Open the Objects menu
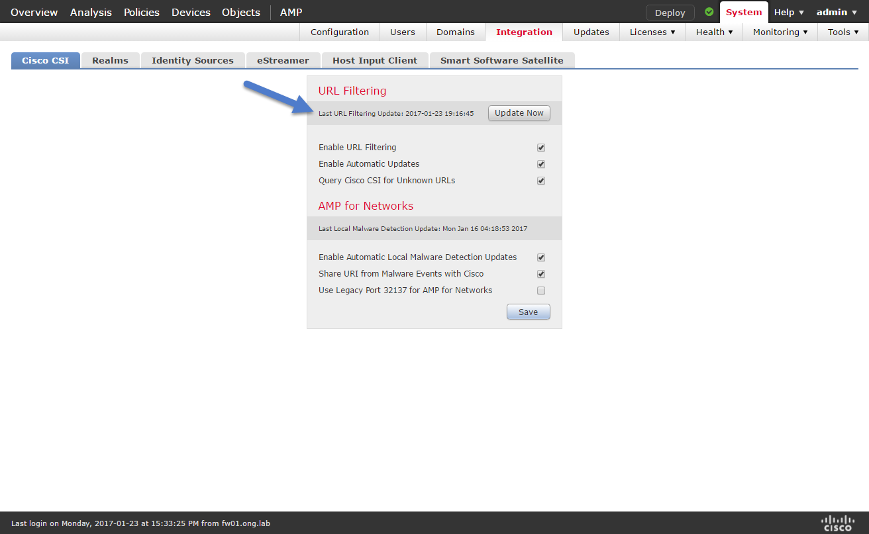 pyautogui.click(x=241, y=12)
